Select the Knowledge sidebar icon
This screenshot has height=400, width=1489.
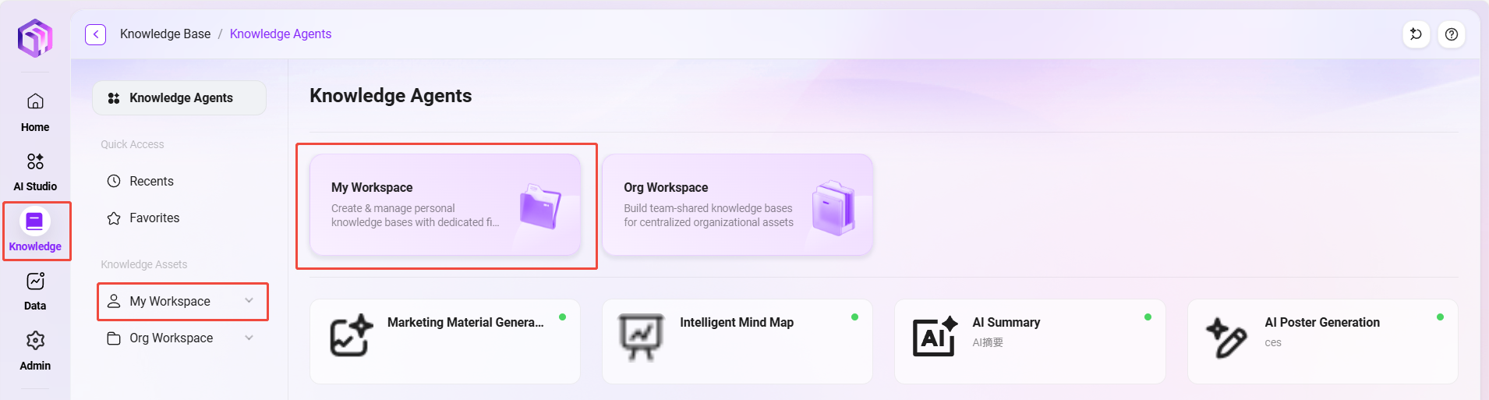click(35, 221)
